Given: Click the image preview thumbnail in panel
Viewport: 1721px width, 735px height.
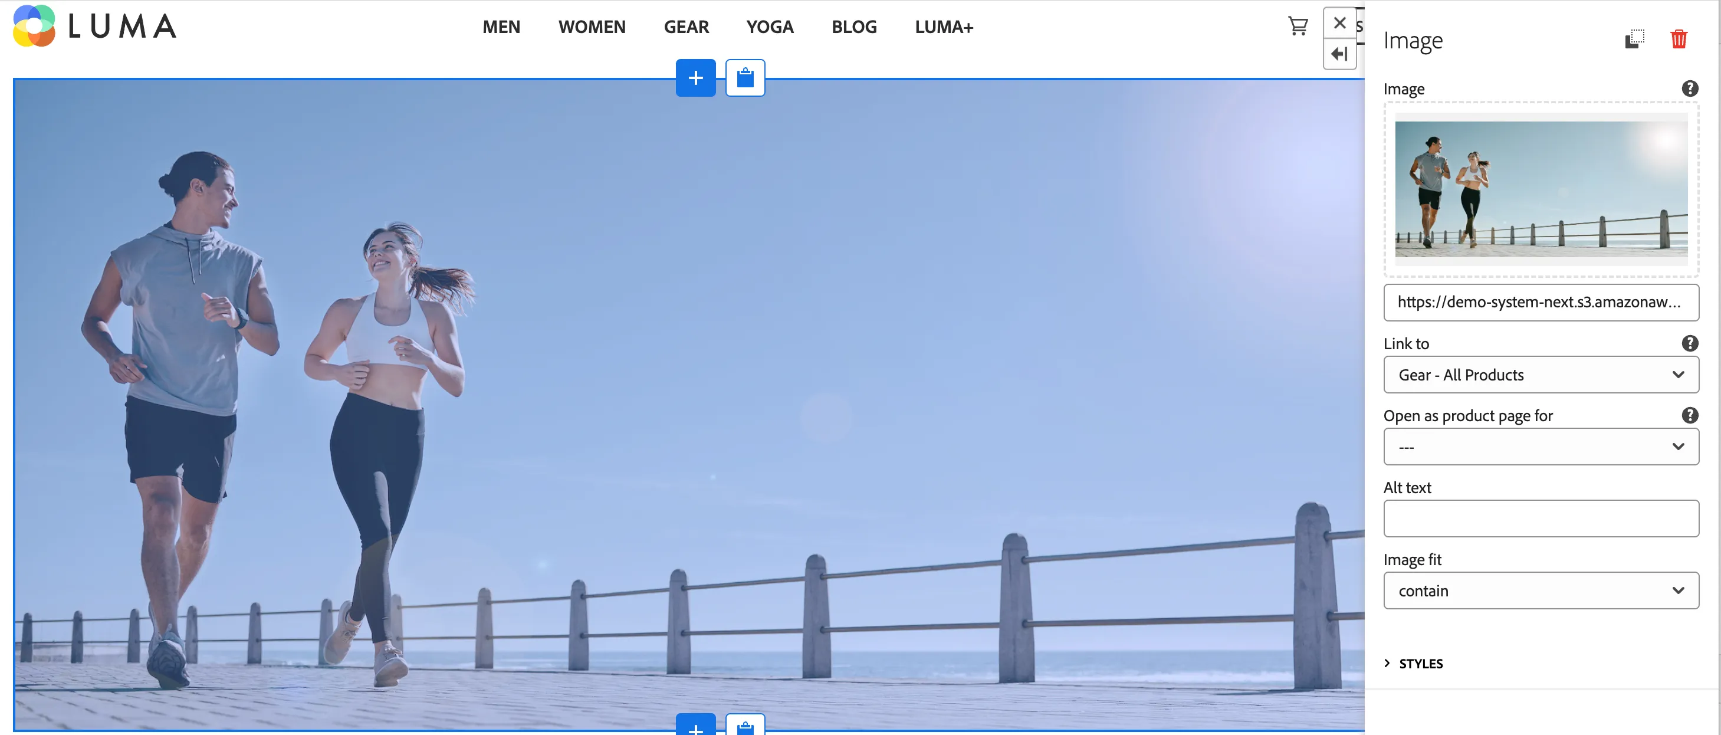Looking at the screenshot, I should tap(1541, 189).
